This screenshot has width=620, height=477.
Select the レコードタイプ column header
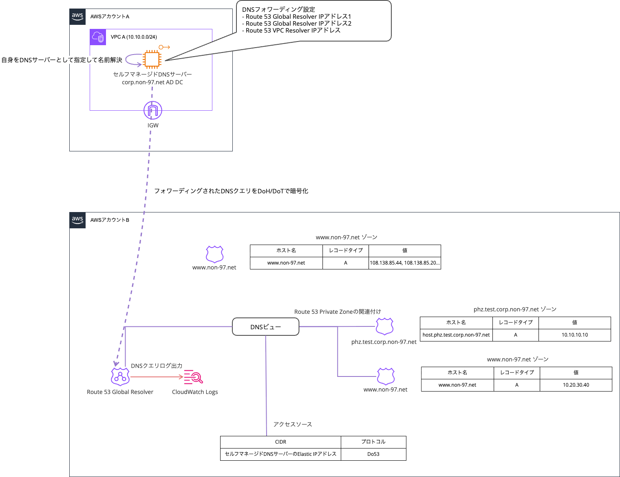click(346, 251)
